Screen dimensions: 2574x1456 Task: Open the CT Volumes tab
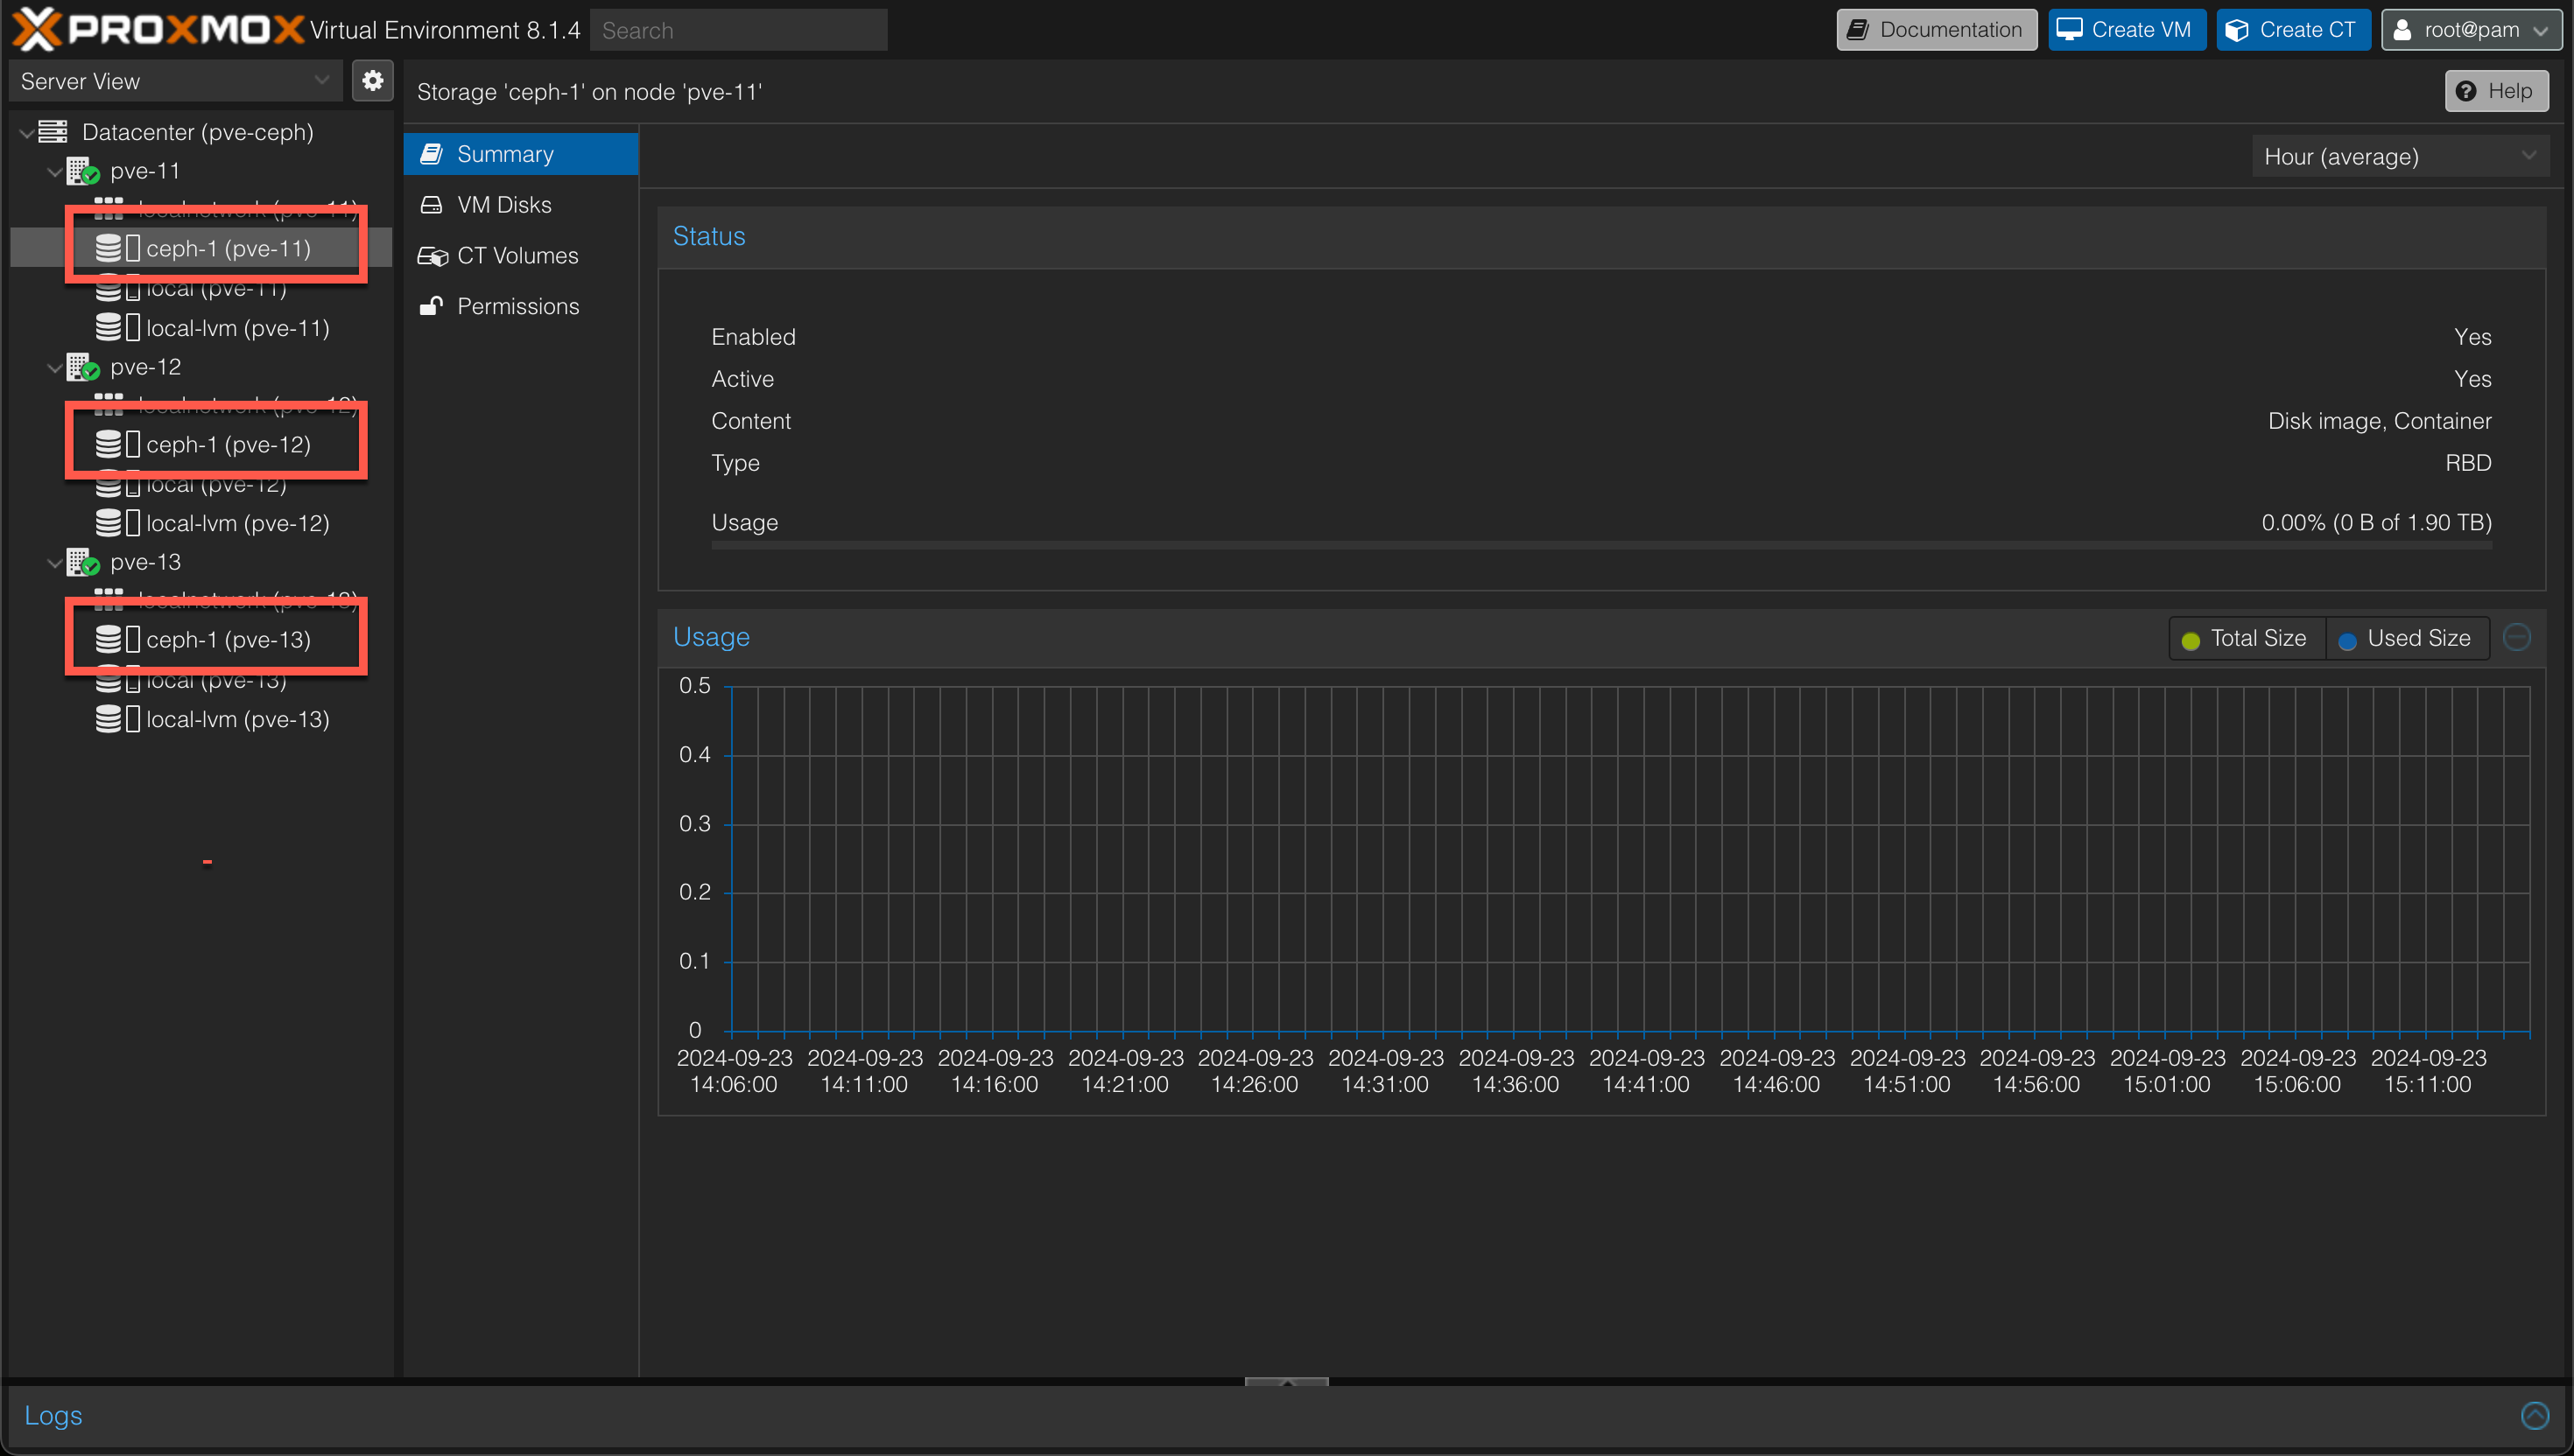coord(520,255)
